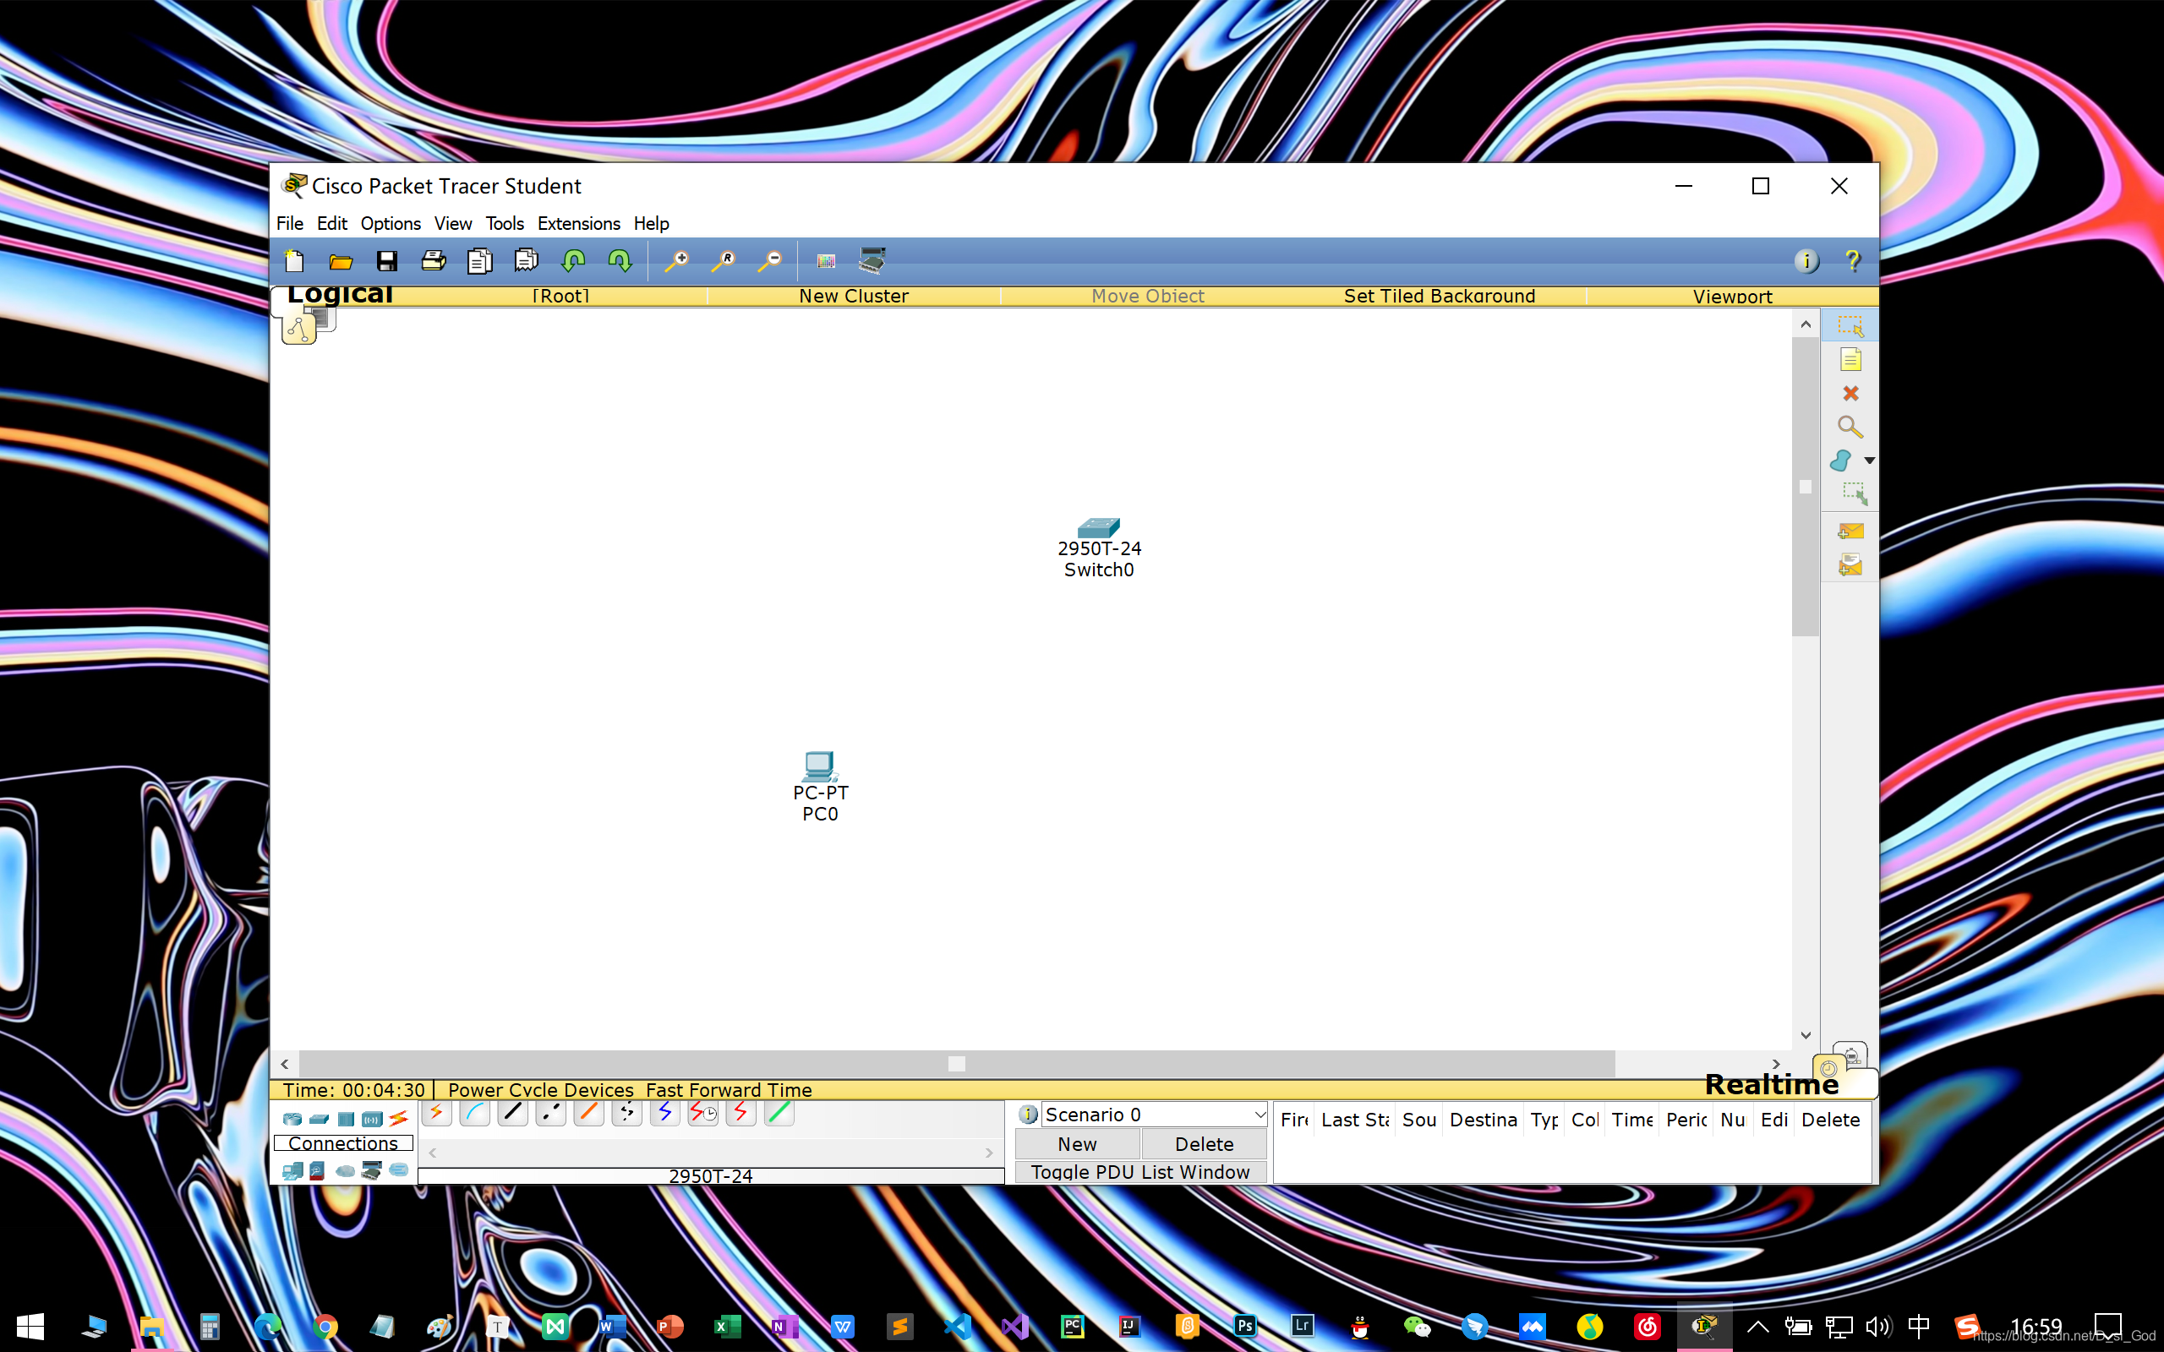Click Set Tiled Background
2164x1352 pixels.
[x=1439, y=296]
